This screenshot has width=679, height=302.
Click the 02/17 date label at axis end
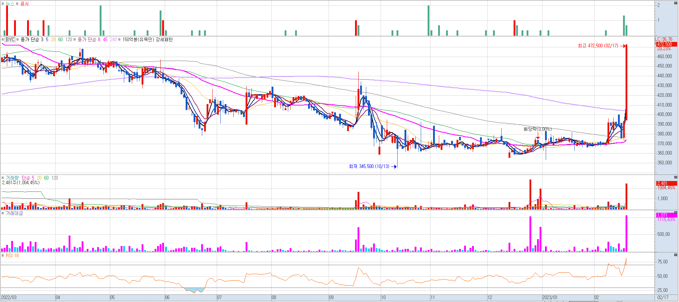click(663, 298)
